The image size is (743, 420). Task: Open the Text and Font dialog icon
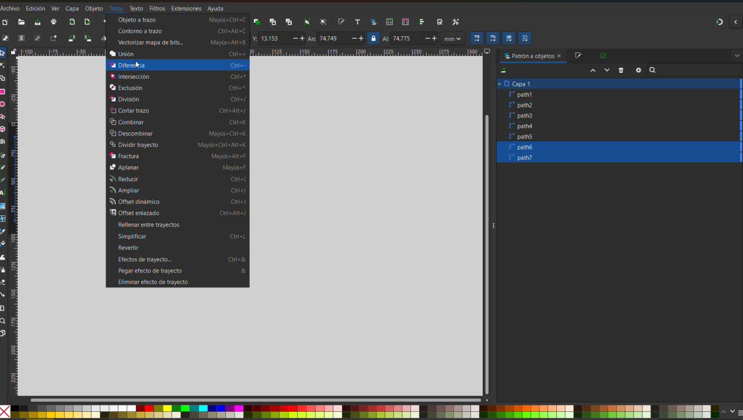coord(357,22)
